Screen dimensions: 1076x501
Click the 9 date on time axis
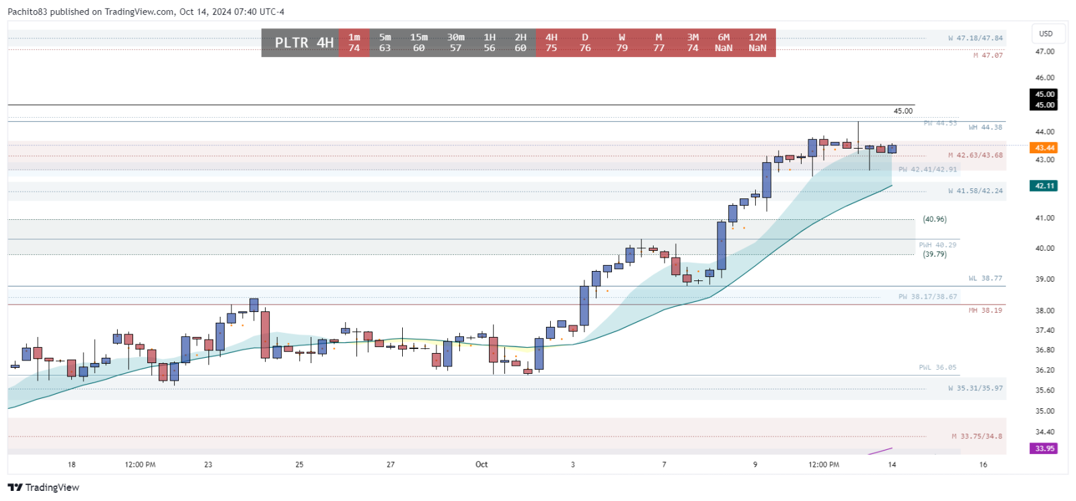[x=755, y=465]
